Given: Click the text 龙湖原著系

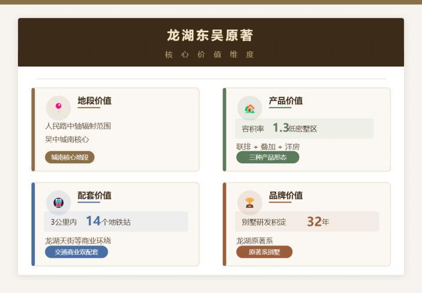Looking at the screenshot, I should coord(255,241).
